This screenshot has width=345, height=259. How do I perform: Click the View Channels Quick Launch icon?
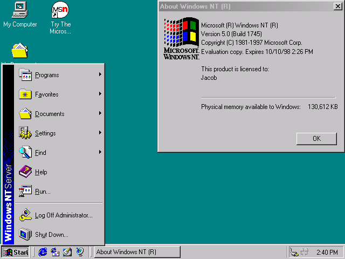pos(80,252)
